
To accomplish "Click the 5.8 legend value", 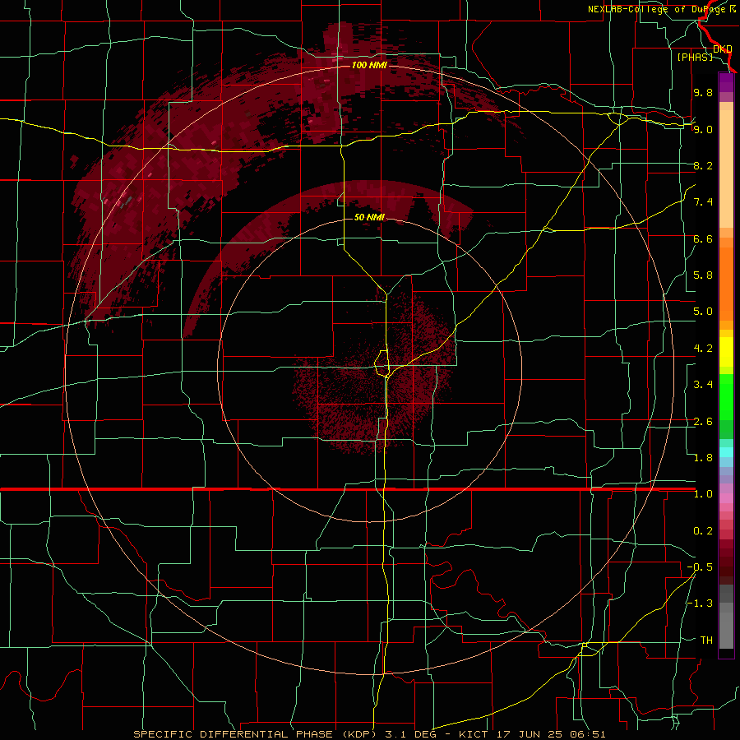I will [703, 275].
